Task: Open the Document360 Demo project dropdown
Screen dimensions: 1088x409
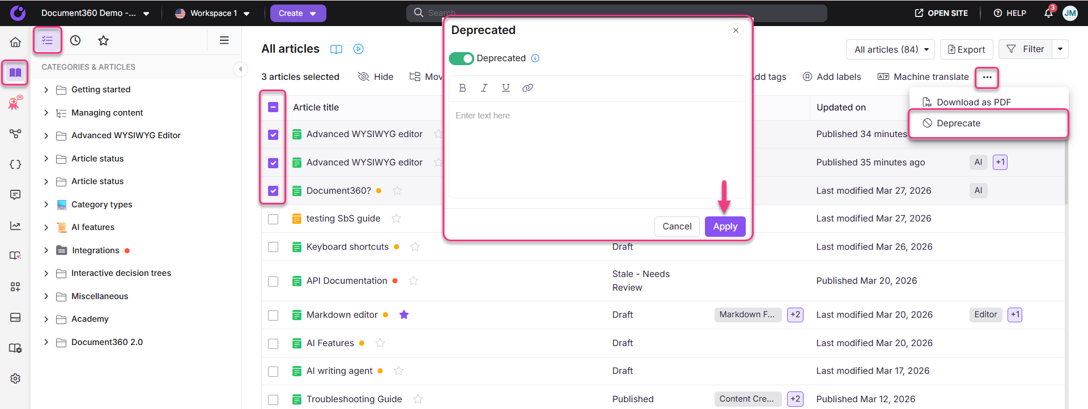Action: click(x=95, y=13)
